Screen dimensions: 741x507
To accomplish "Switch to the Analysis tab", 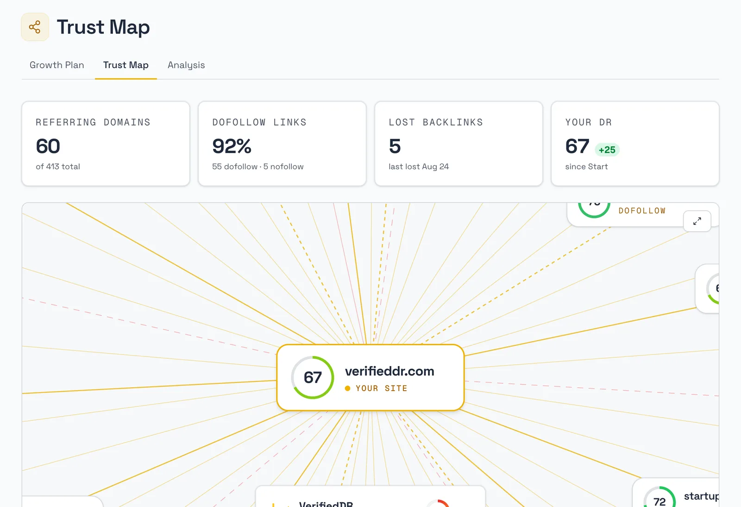I will coord(186,65).
